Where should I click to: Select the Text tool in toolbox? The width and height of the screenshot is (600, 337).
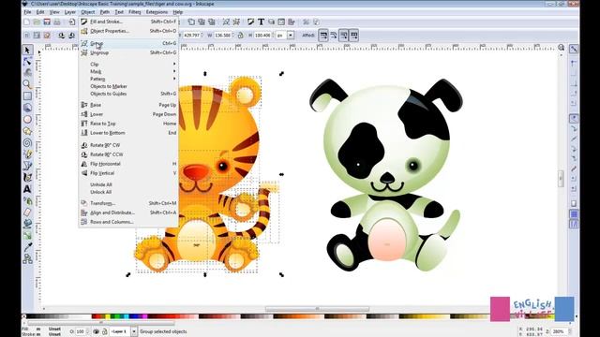pyautogui.click(x=27, y=189)
